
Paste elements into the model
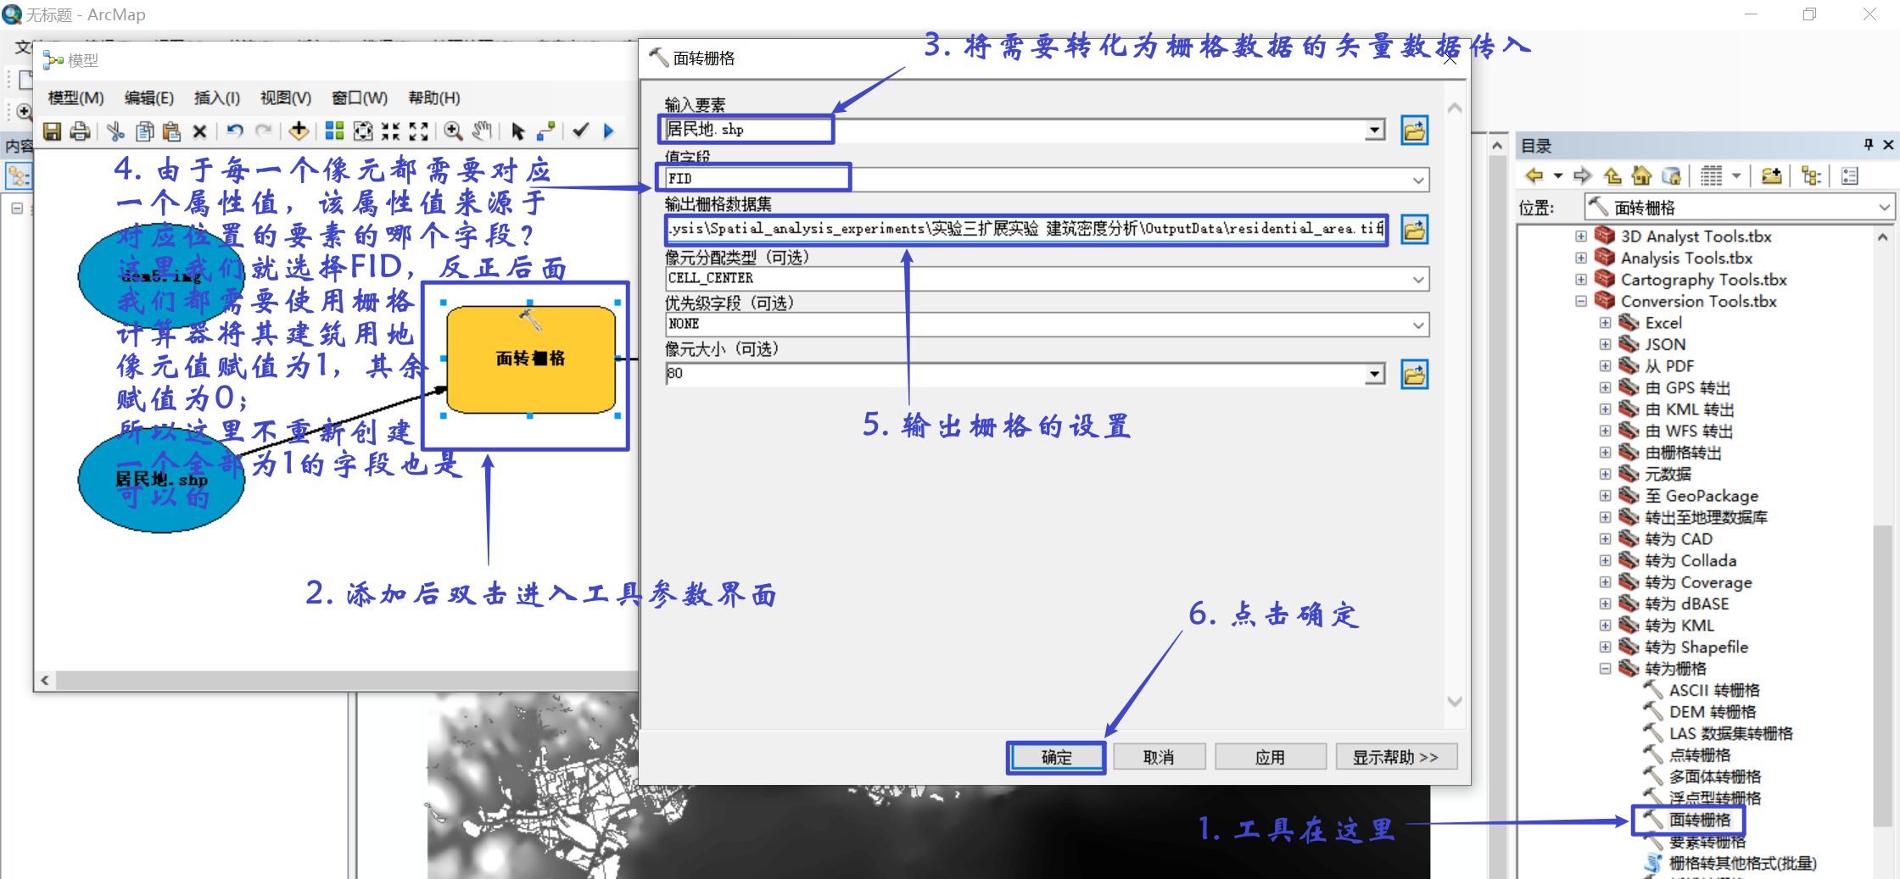pyautogui.click(x=171, y=131)
